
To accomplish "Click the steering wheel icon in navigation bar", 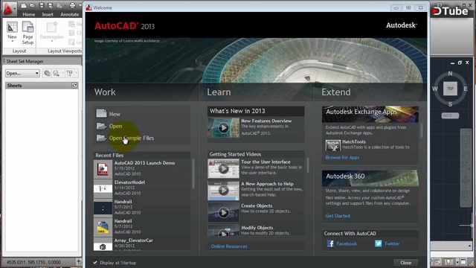I will (x=466, y=140).
